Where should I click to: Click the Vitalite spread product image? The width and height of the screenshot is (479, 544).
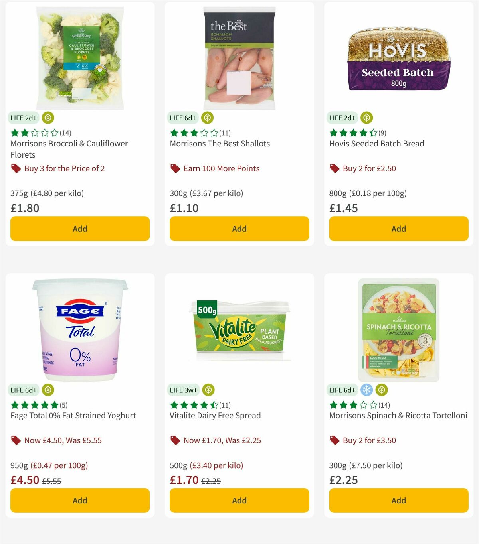pyautogui.click(x=239, y=327)
